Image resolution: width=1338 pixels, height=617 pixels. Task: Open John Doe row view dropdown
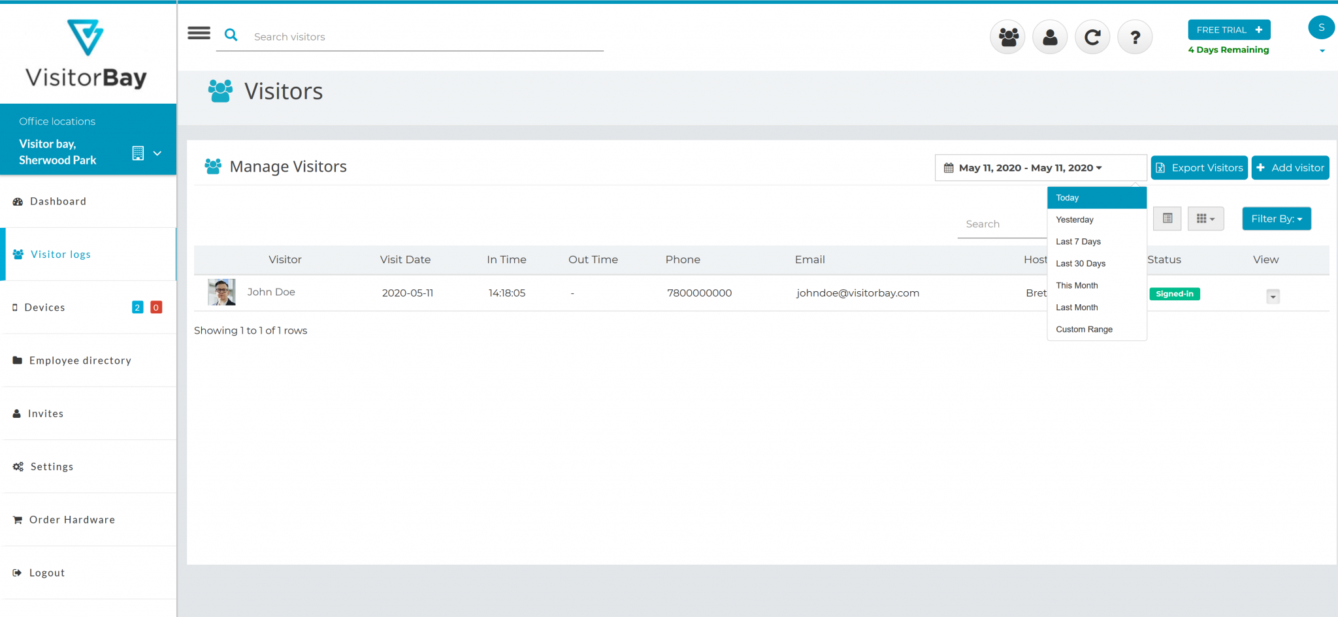pyautogui.click(x=1272, y=296)
